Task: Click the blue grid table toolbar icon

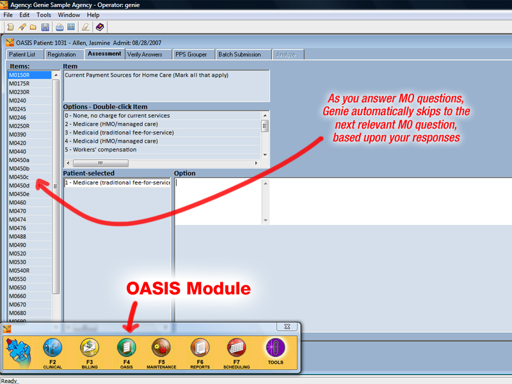Action: tap(71, 27)
